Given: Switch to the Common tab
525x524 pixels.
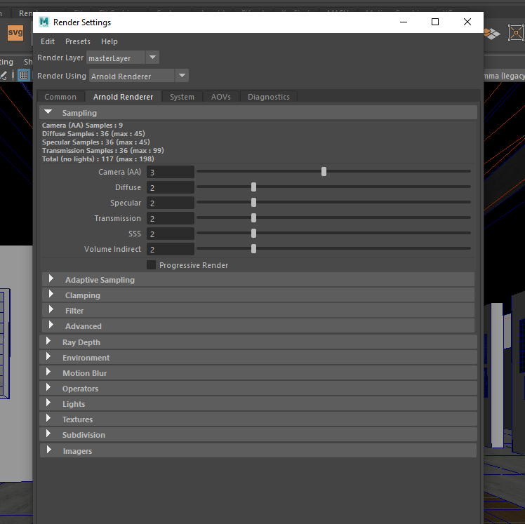Looking at the screenshot, I should (60, 97).
